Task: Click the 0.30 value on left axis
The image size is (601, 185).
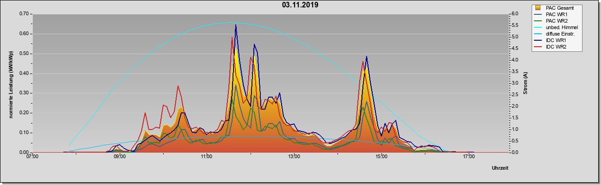Action: point(24,93)
